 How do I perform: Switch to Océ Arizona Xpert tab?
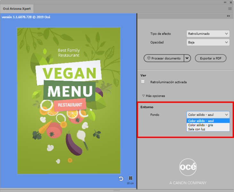[17, 9]
